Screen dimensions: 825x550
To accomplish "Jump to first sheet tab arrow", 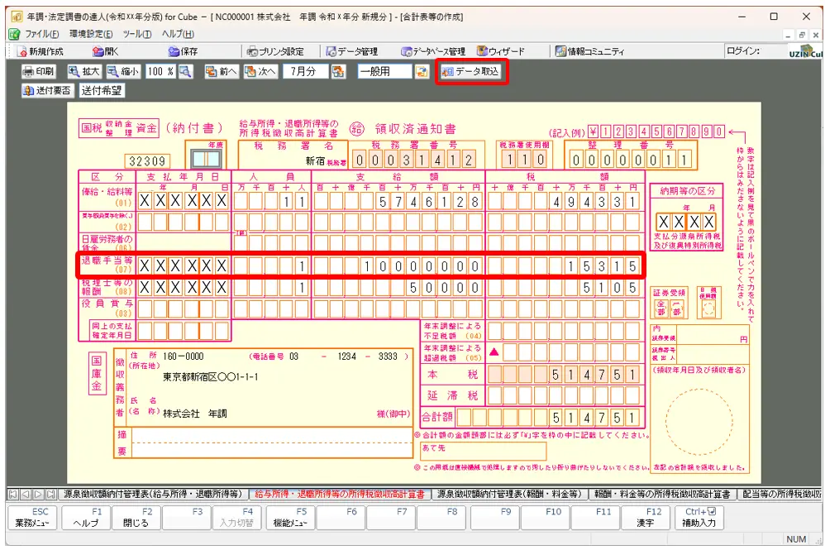I will (x=12, y=495).
